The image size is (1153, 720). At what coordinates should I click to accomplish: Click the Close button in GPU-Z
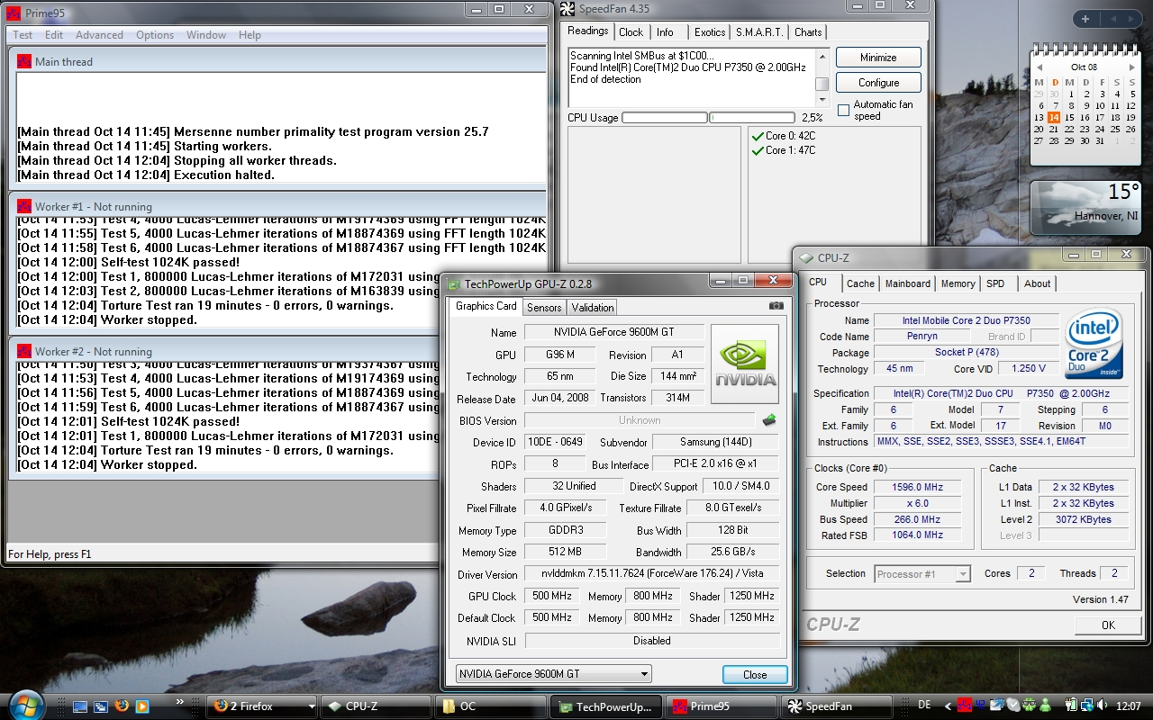tap(755, 675)
